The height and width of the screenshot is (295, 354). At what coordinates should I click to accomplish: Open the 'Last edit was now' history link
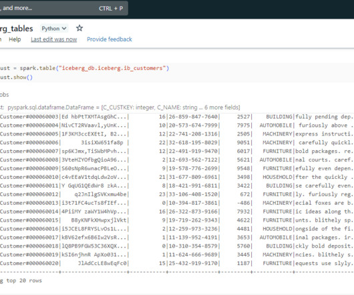54,39
